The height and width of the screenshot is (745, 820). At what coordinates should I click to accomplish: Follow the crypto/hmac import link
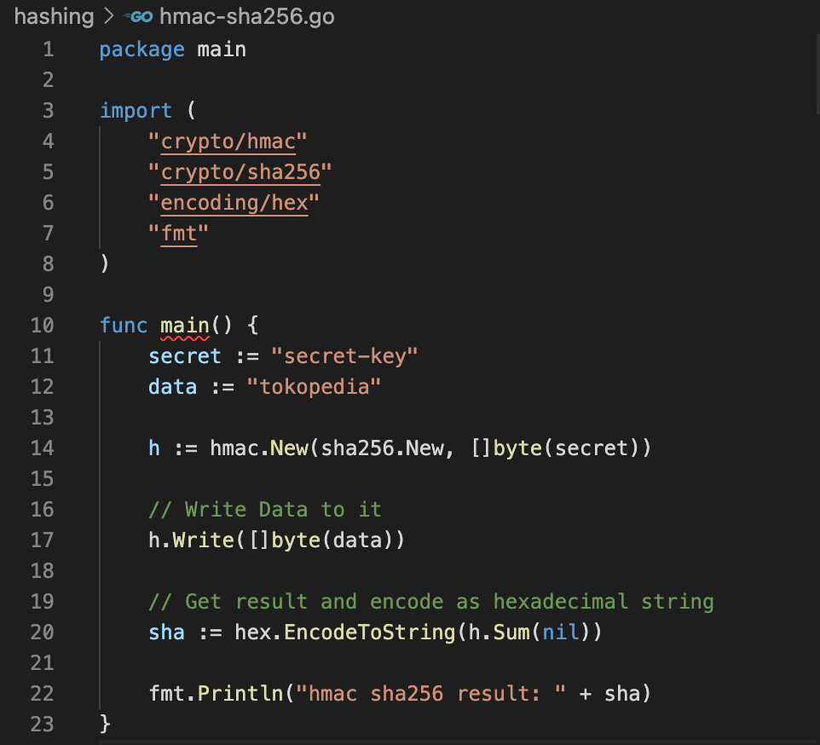[x=228, y=141]
